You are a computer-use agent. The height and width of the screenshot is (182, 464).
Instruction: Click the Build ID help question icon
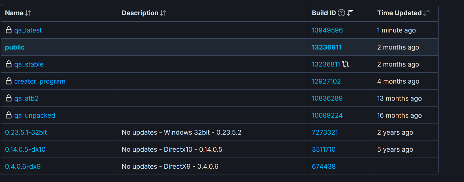pyautogui.click(x=341, y=13)
